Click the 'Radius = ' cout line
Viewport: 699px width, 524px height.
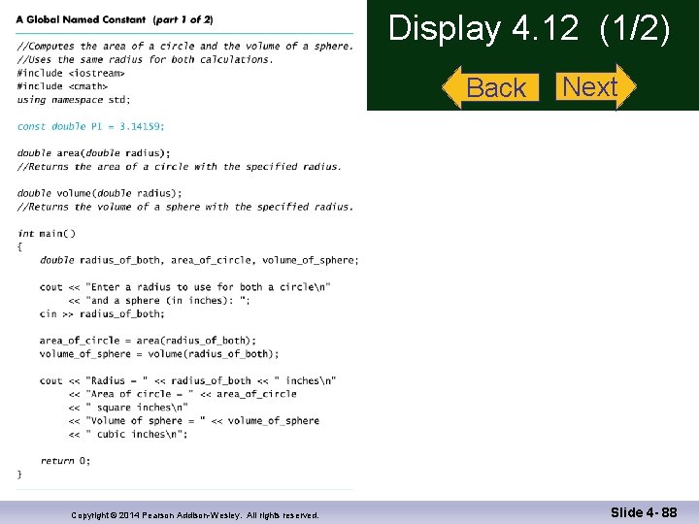point(187,380)
